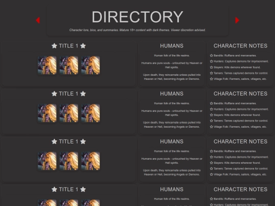Screen dimensions: 275x206
Task: Click Slayers star bullet in third Character Notes
Action: (x=211, y=163)
